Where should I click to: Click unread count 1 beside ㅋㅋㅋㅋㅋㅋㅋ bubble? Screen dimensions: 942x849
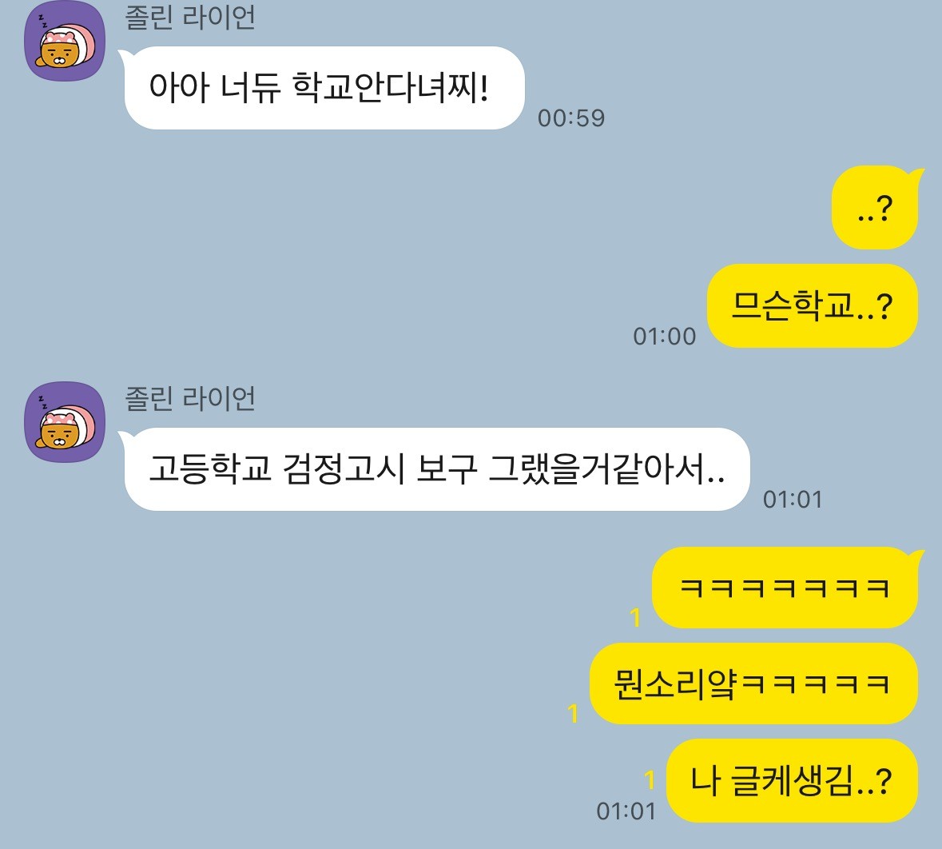(636, 617)
